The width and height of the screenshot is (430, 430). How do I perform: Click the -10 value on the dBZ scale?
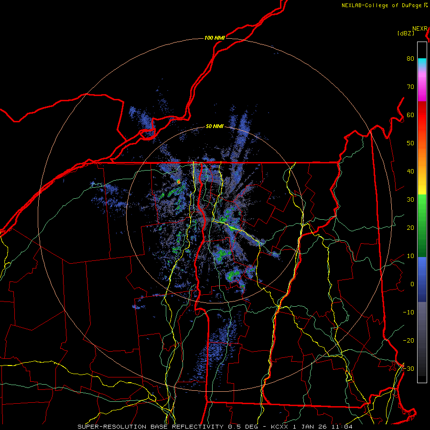pos(408,312)
